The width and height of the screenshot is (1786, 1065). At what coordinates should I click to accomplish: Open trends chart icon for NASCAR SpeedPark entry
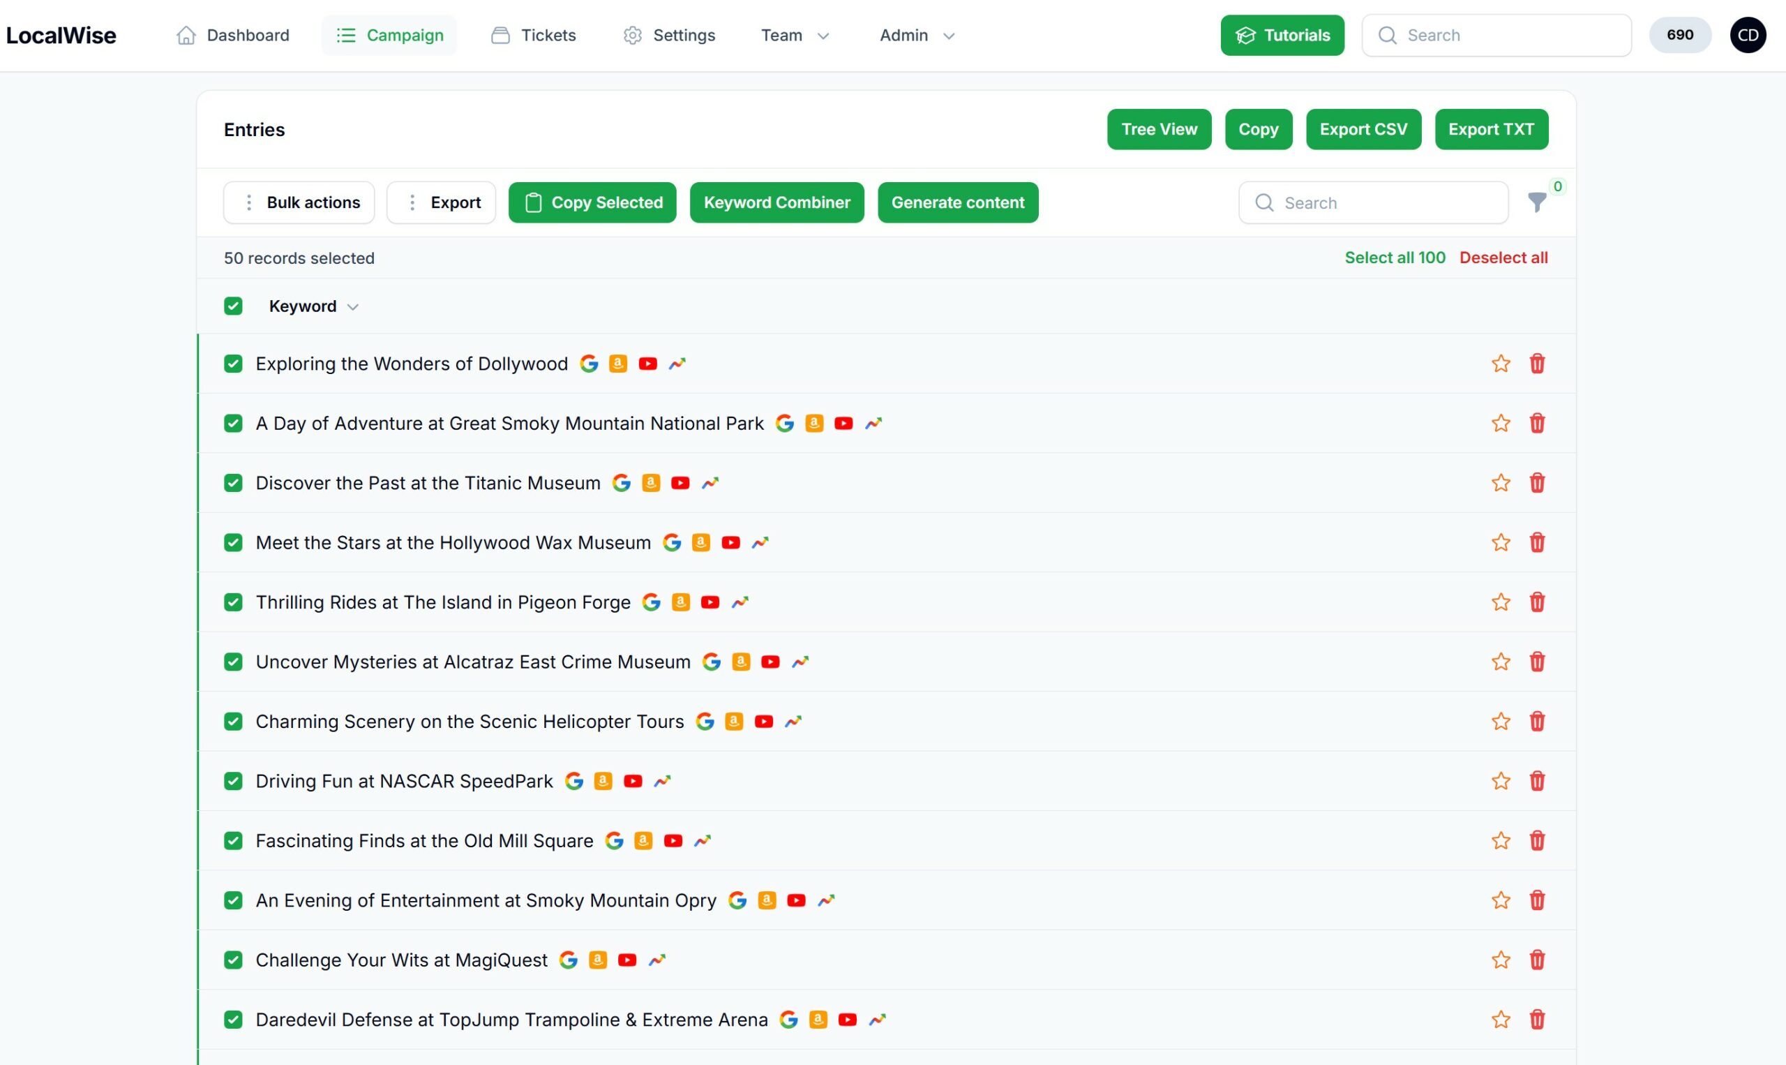[662, 781]
